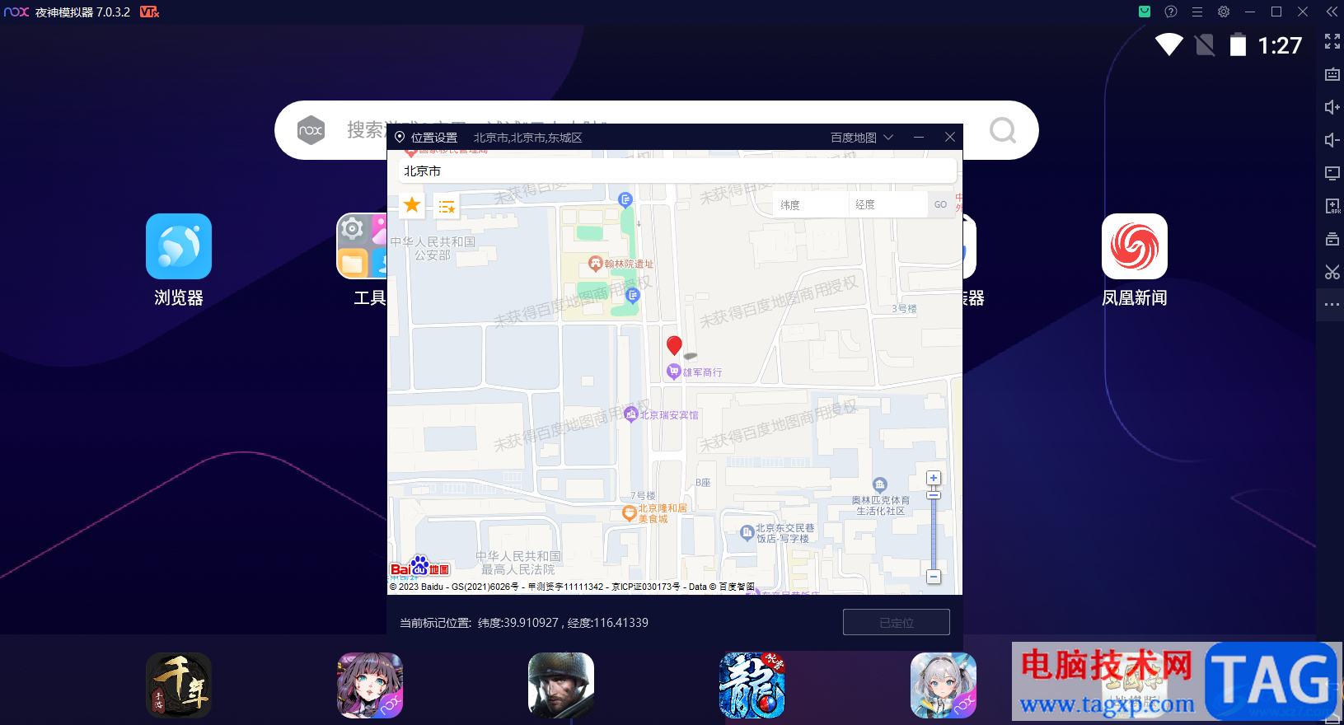Image resolution: width=1344 pixels, height=725 pixels.
Task: Launch the 凤凰新闻 app
Action: pos(1135,246)
